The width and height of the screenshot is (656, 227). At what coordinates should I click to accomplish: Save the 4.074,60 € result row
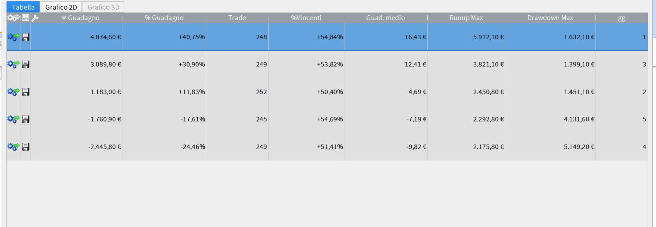coord(26,37)
